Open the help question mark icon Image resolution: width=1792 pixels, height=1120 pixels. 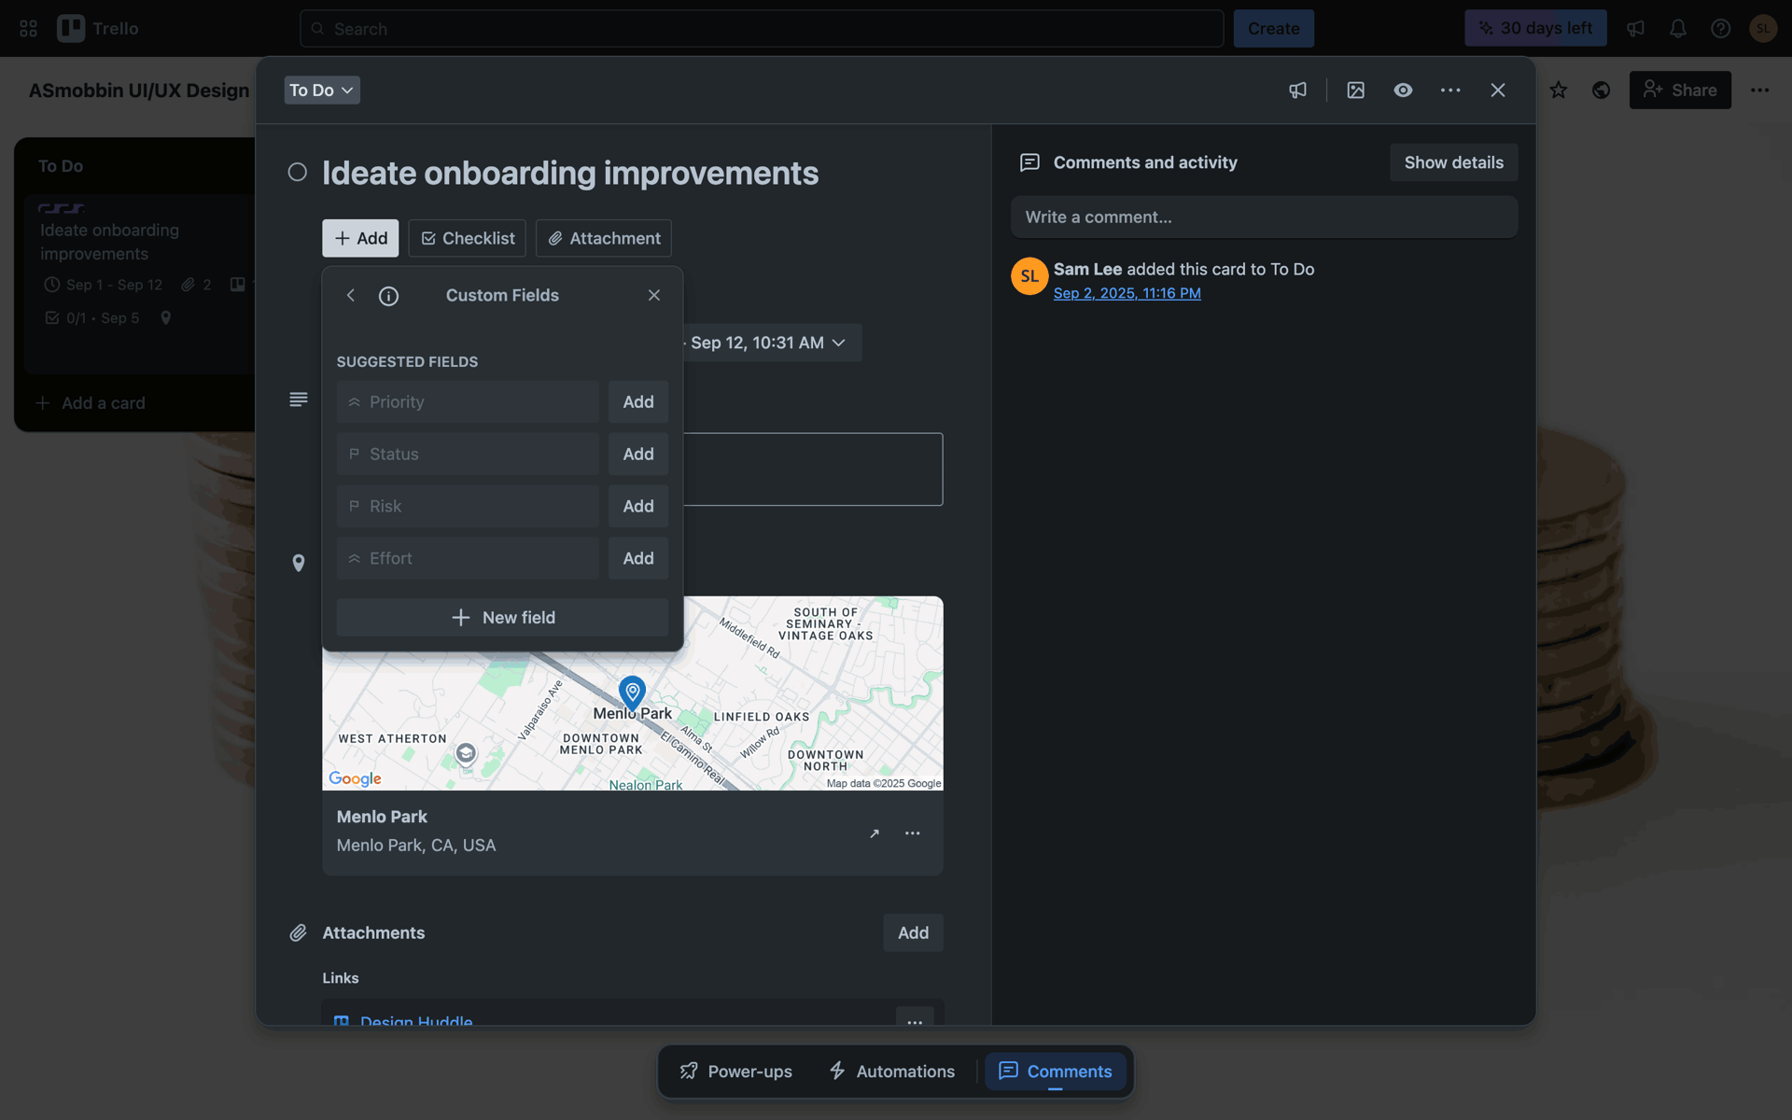[1720, 29]
